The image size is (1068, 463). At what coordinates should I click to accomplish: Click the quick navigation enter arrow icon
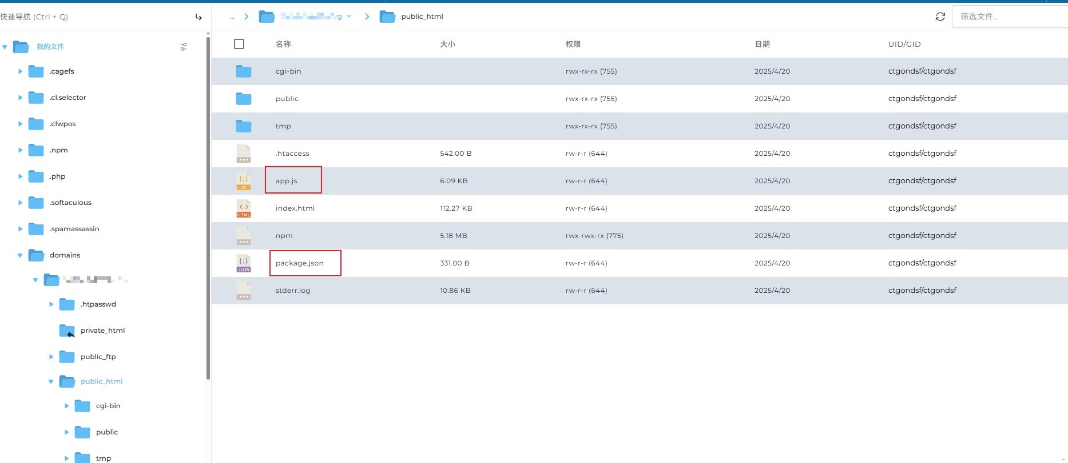tap(198, 17)
